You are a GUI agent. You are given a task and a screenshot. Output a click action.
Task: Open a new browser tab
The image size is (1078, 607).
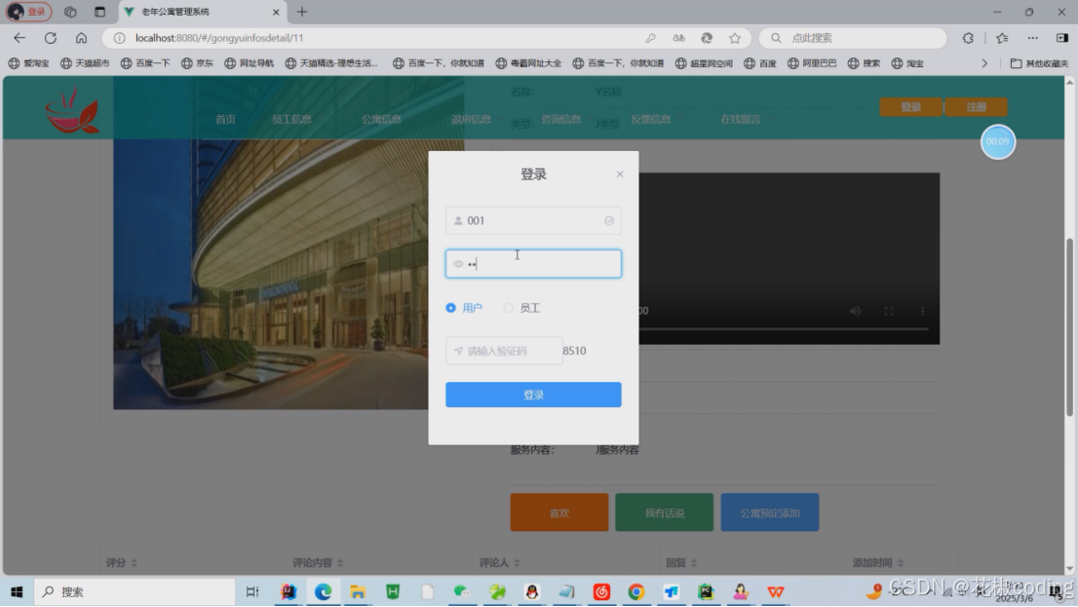click(x=302, y=12)
